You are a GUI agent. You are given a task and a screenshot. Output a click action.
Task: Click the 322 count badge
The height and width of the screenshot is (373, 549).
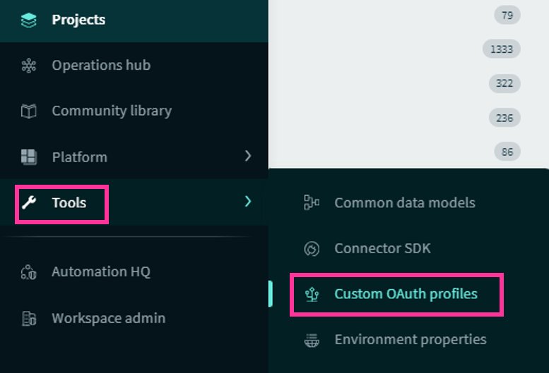(504, 83)
